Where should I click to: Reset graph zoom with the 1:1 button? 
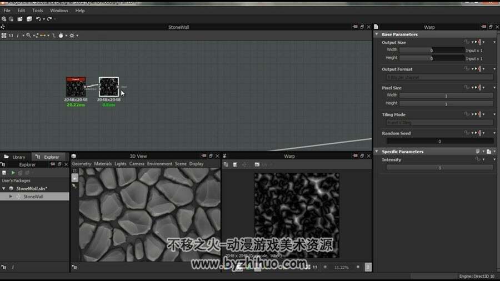point(11,36)
